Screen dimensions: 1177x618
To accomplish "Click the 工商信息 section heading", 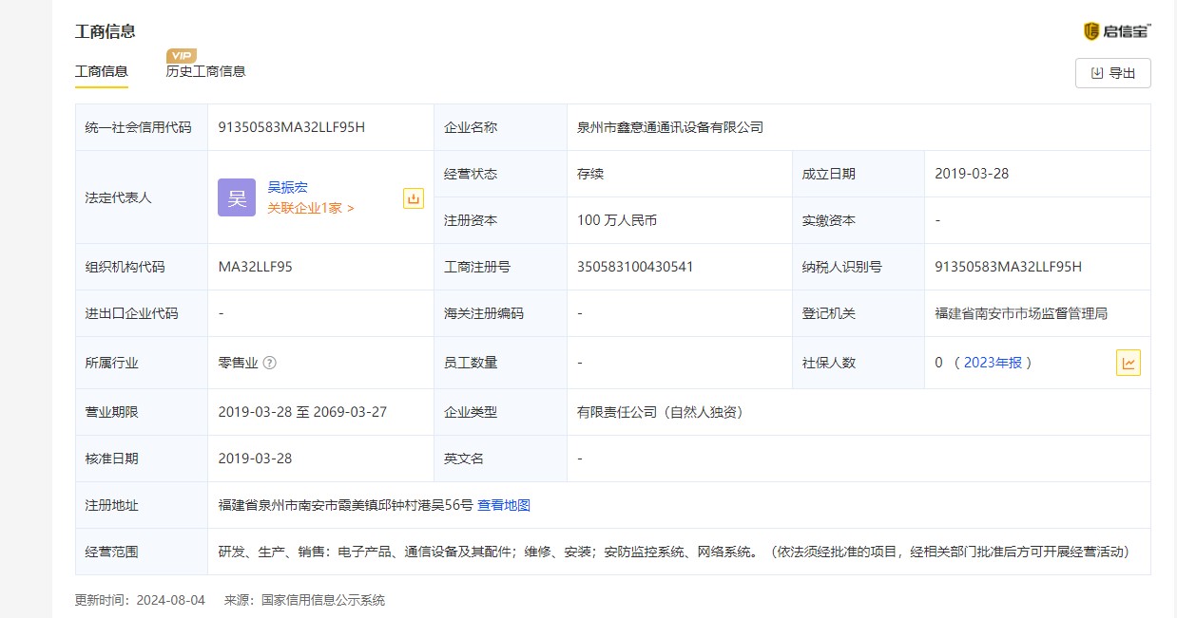I will pos(106,31).
